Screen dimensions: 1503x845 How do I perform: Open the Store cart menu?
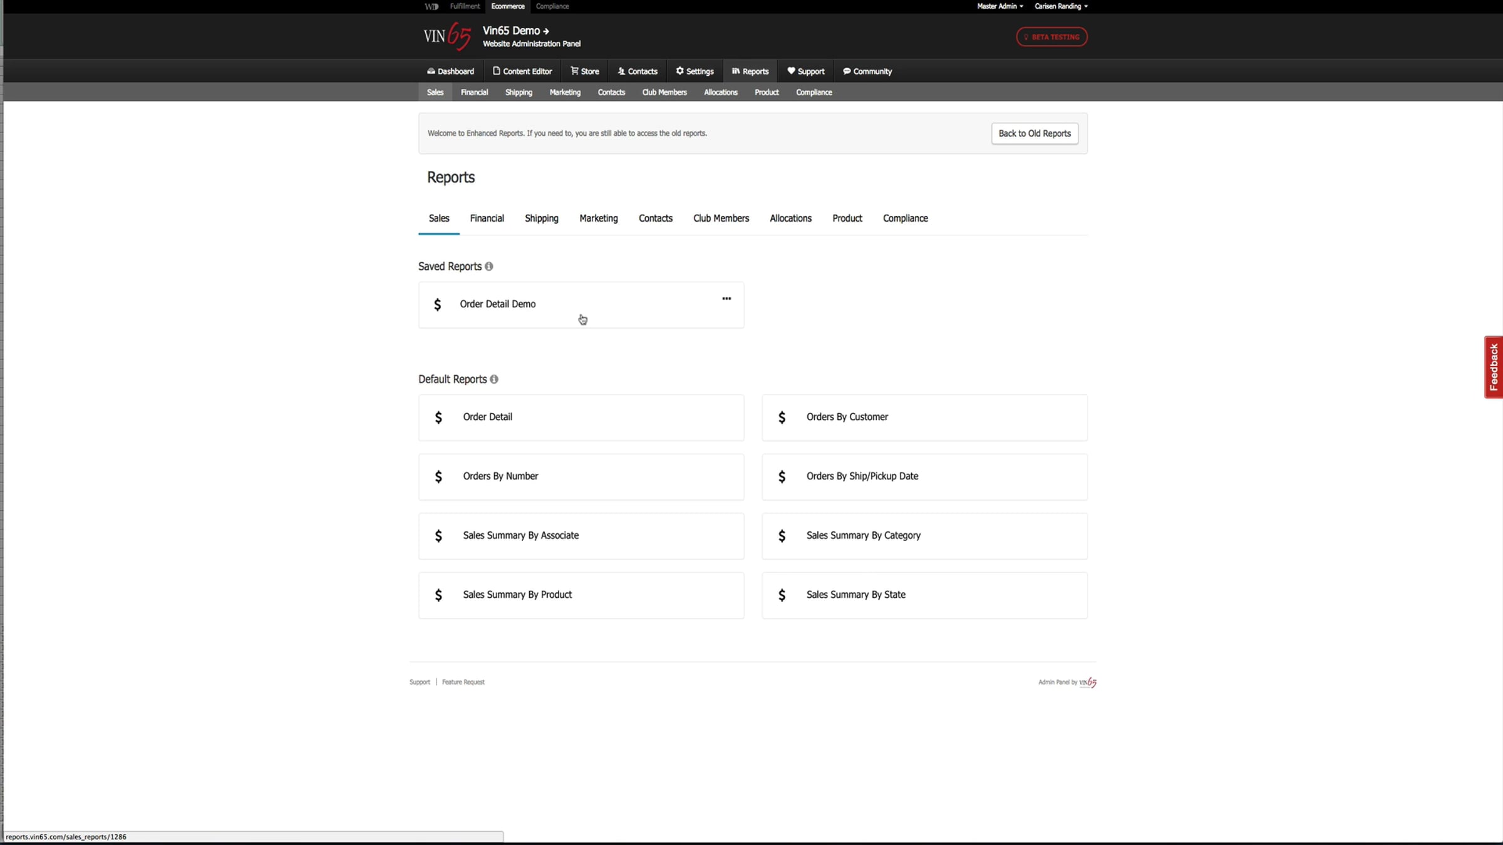584,71
